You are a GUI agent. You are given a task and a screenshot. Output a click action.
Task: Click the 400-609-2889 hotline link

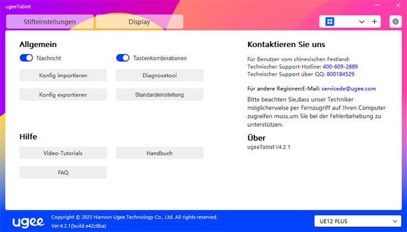(340, 67)
